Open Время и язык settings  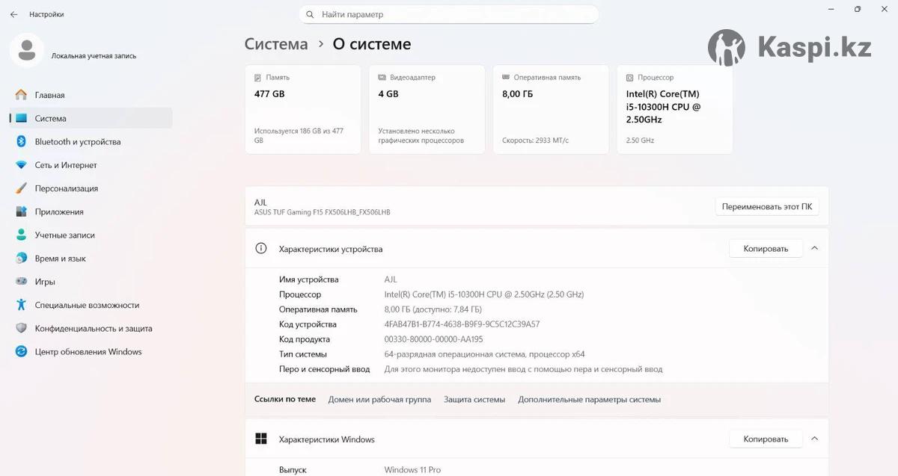(x=60, y=259)
